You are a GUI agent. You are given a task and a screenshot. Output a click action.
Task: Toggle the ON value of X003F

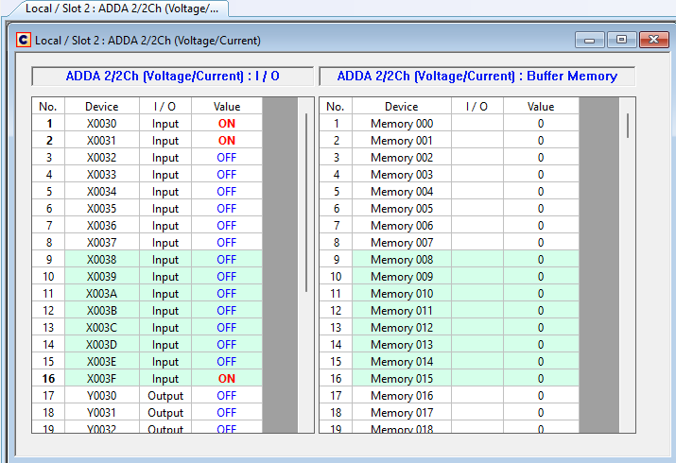pos(226,379)
